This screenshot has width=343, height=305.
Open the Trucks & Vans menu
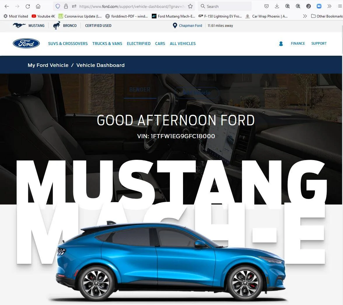coord(107,44)
